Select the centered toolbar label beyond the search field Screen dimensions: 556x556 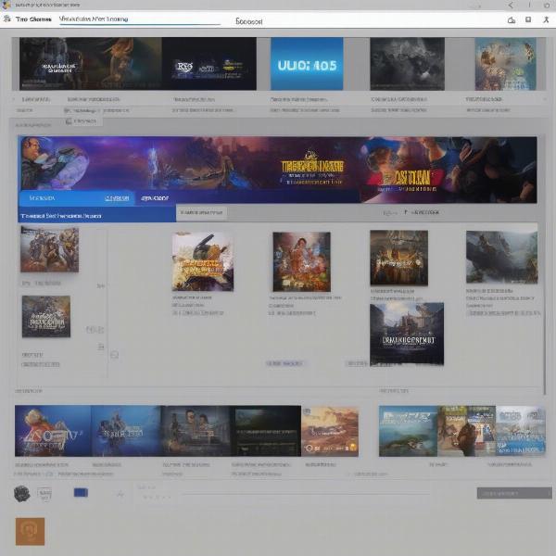pos(249,21)
